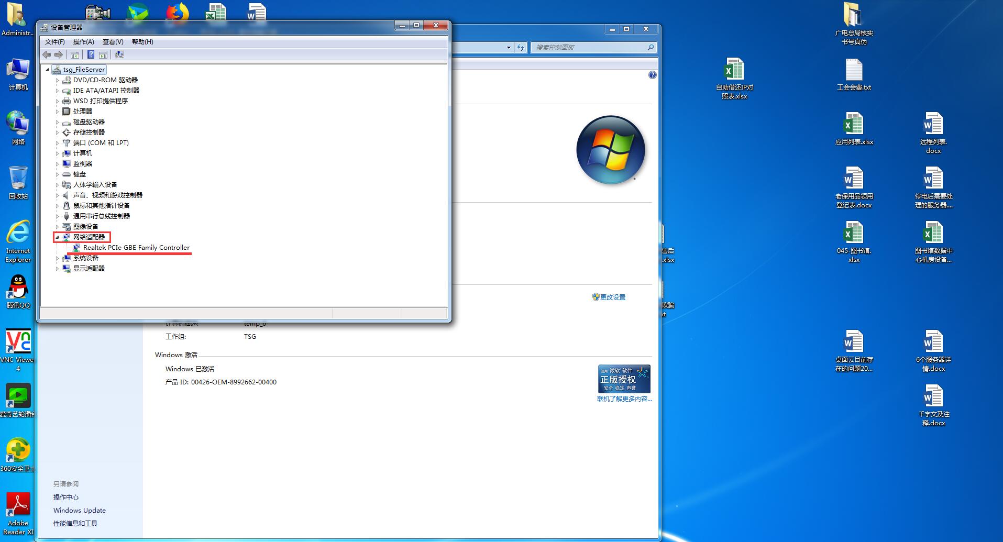1003x542 pixels.
Task: Toggle the console tree show/hide toolbar icon
Action: 75,54
